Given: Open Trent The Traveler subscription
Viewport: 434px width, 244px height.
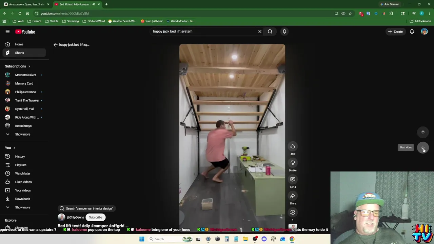Looking at the screenshot, I should click(24, 100).
